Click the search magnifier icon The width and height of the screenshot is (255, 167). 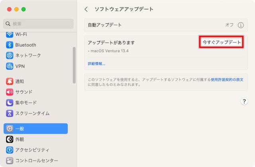8,24
